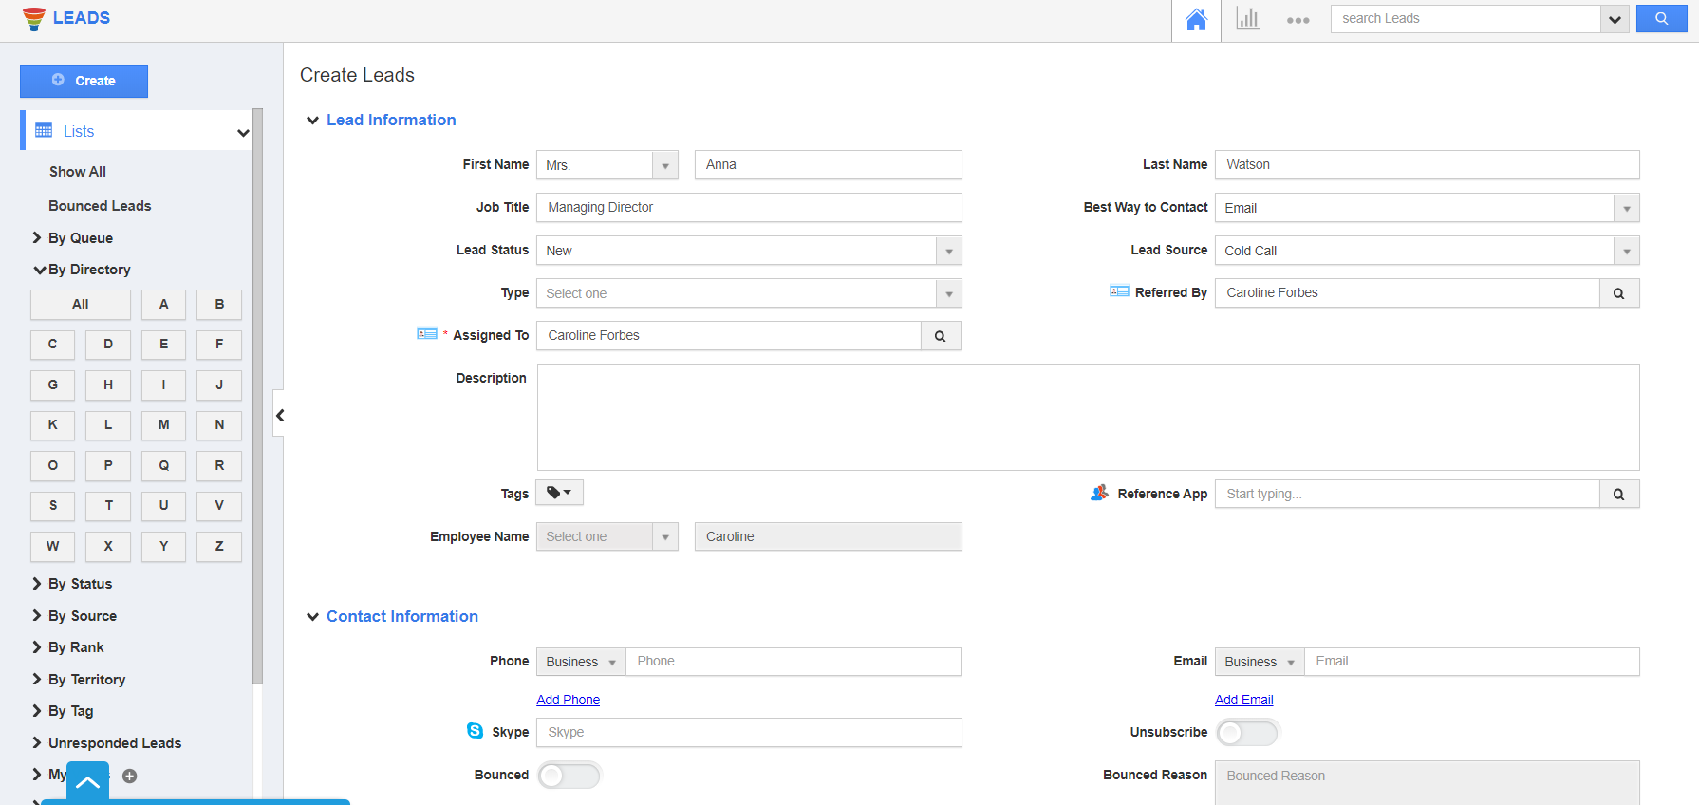Toggle the Bounced switch
The width and height of the screenshot is (1699, 805).
point(569,776)
